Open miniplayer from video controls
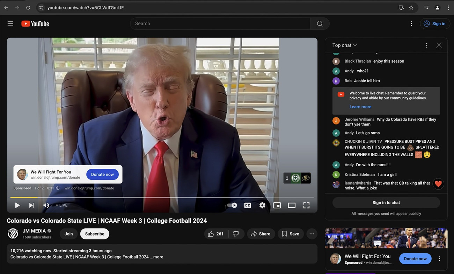 click(277, 206)
